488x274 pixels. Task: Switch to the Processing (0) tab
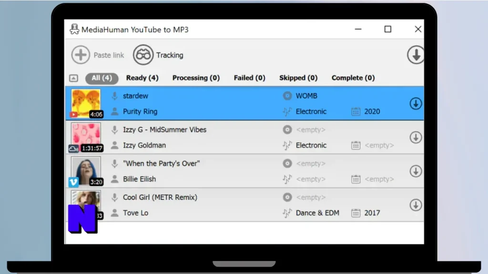196,78
